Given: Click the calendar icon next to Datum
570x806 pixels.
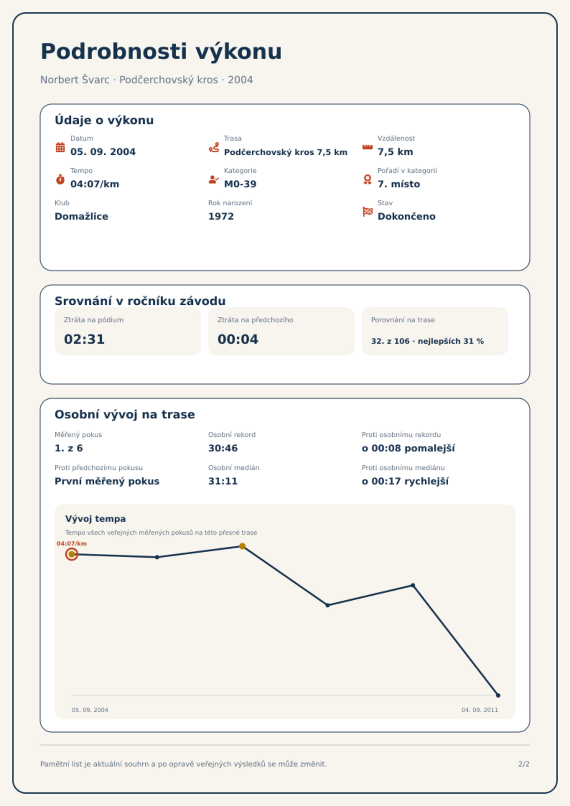Looking at the screenshot, I should coord(60,147).
